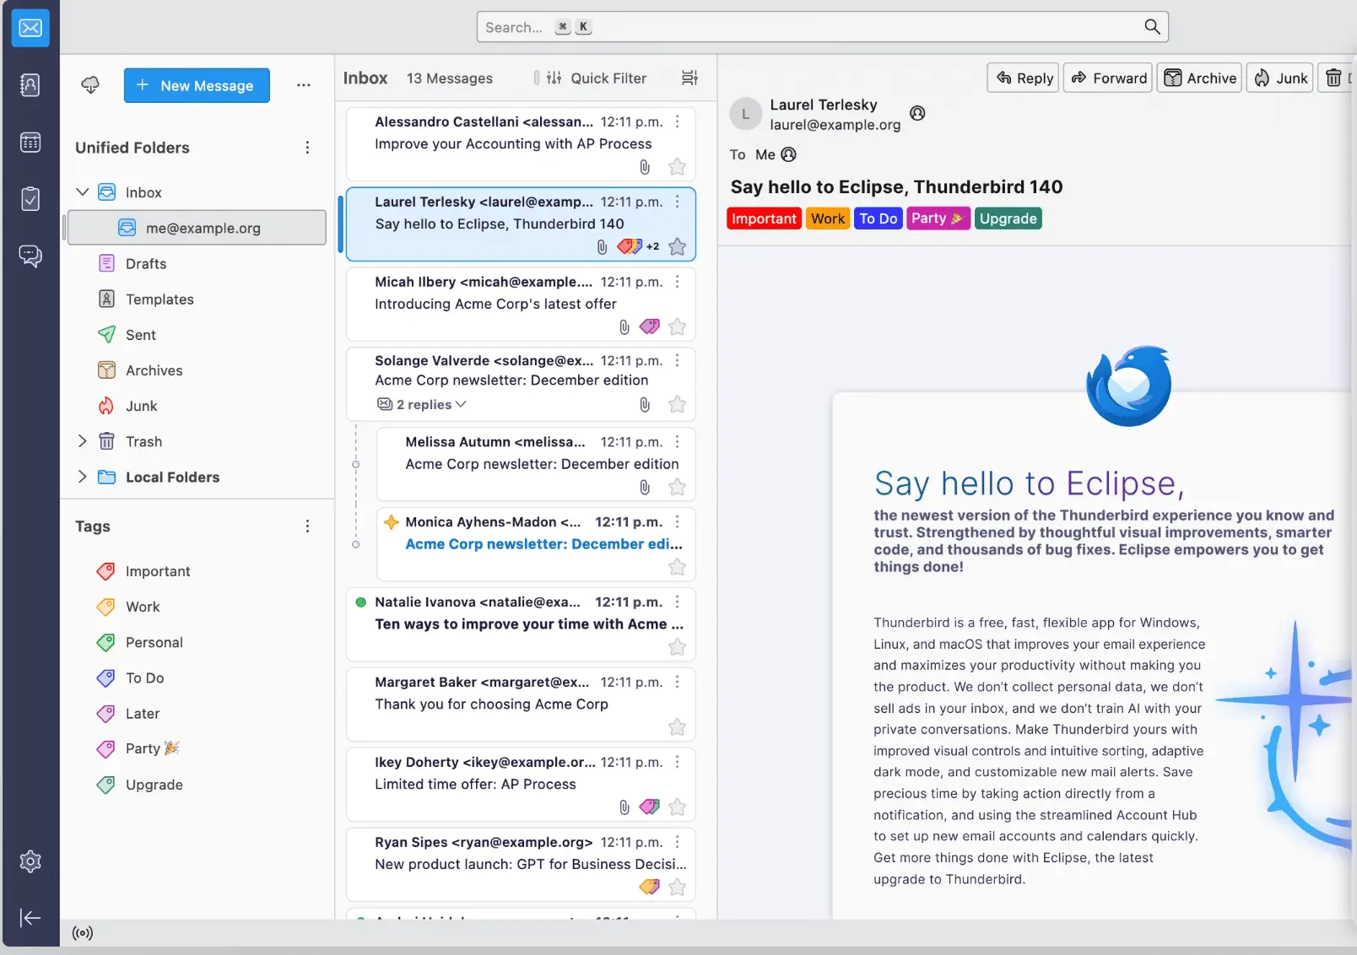Open the Tags section options menu
Viewport: 1357px width, 955px height.
[x=307, y=526]
